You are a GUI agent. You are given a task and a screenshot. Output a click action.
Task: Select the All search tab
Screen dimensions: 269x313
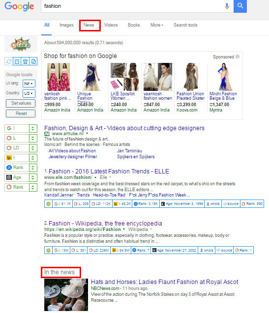(x=47, y=25)
